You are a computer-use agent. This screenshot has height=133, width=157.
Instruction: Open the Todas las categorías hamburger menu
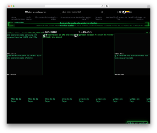pos(35,12)
